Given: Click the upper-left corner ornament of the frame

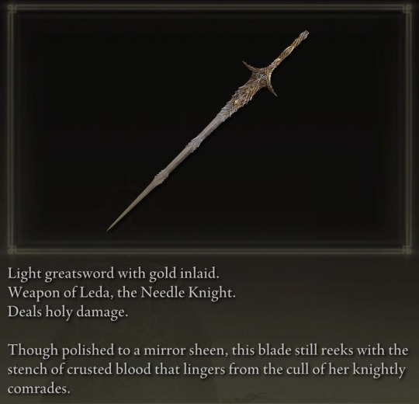Looking at the screenshot, I should click(11, 9).
